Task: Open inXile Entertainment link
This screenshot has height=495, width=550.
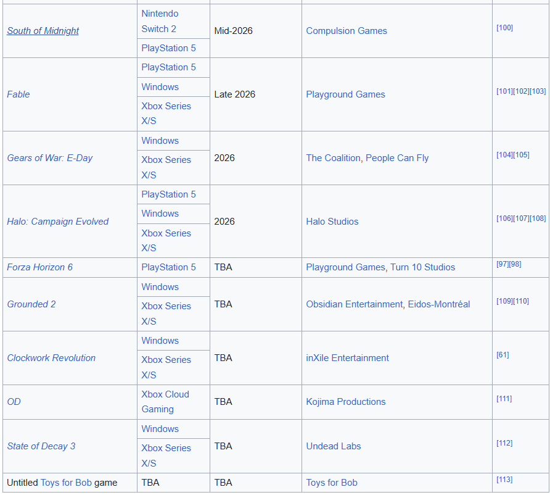Action: coord(347,358)
